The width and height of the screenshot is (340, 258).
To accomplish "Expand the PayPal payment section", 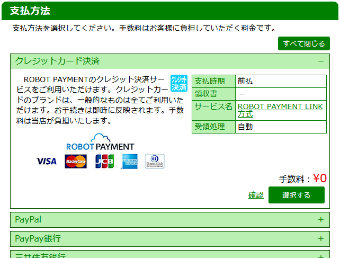I will (x=170, y=220).
